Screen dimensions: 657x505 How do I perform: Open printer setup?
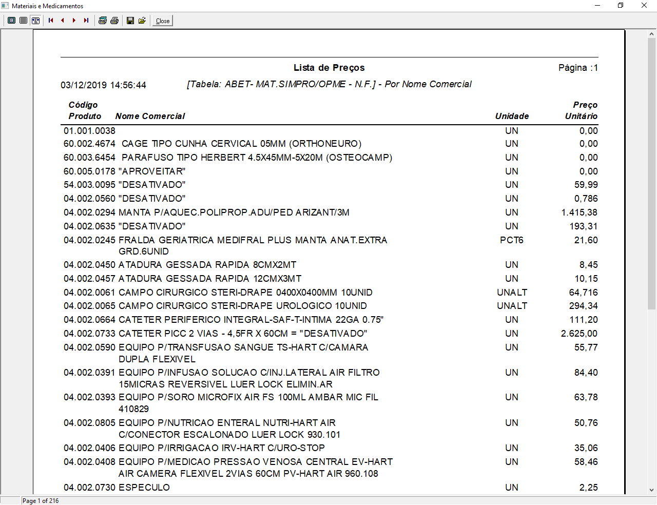(103, 21)
